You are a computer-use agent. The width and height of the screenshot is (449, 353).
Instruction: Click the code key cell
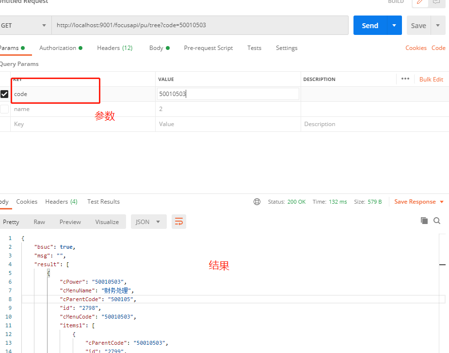(x=83, y=94)
